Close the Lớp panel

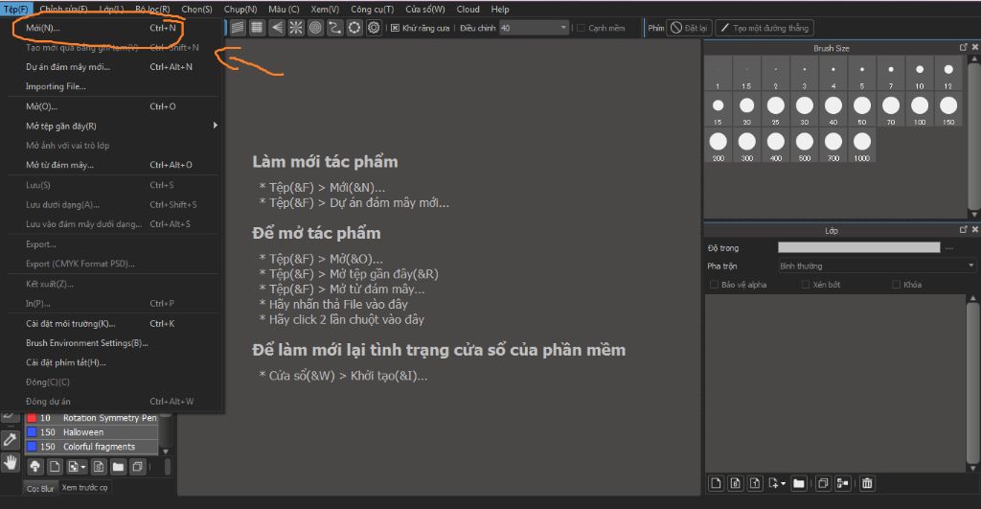pyautogui.click(x=974, y=230)
